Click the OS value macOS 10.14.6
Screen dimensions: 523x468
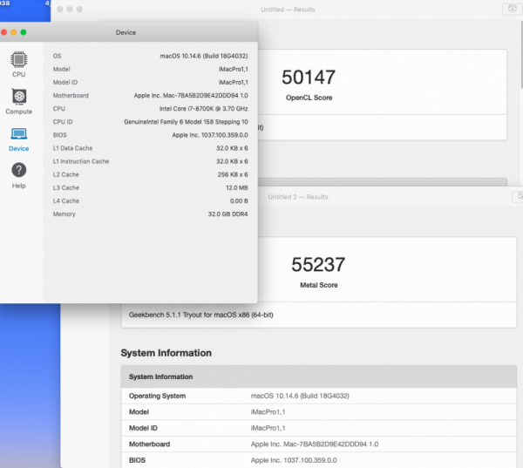click(x=204, y=56)
